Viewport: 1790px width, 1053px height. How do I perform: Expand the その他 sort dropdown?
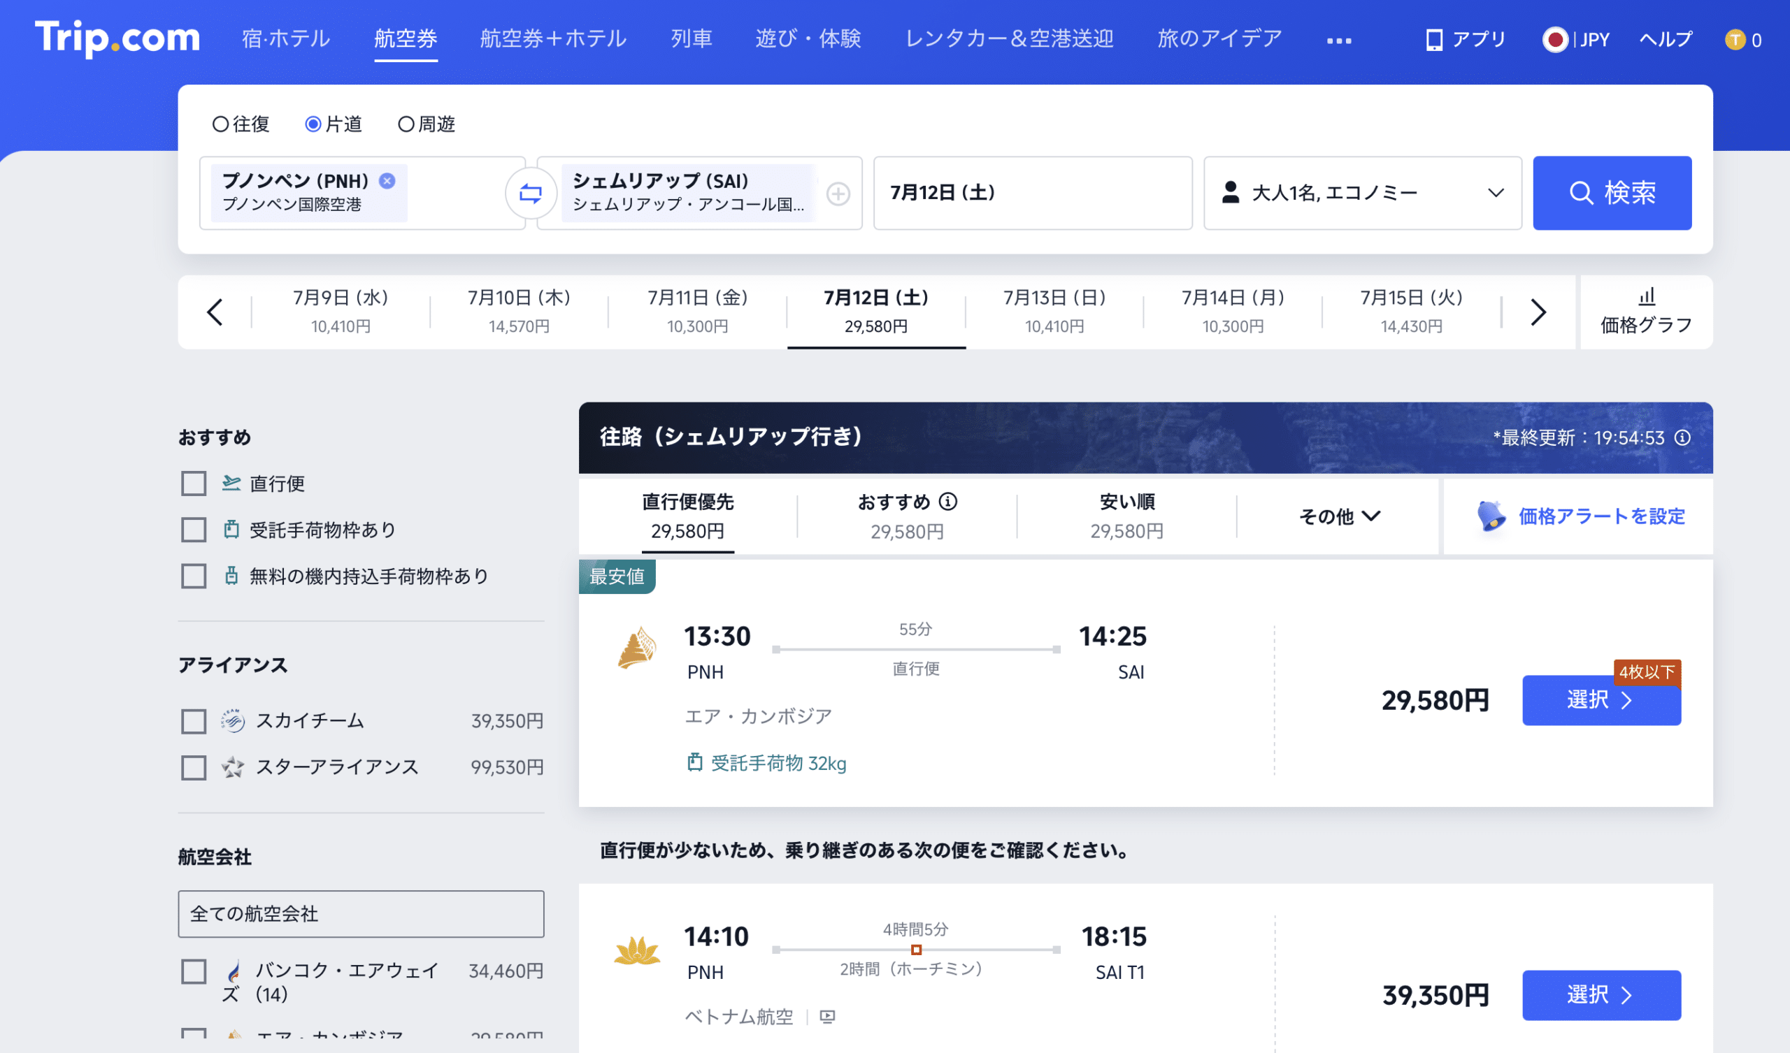point(1339,516)
